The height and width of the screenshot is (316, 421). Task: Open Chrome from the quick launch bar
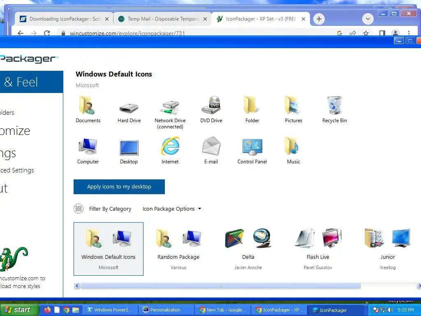[66, 310]
